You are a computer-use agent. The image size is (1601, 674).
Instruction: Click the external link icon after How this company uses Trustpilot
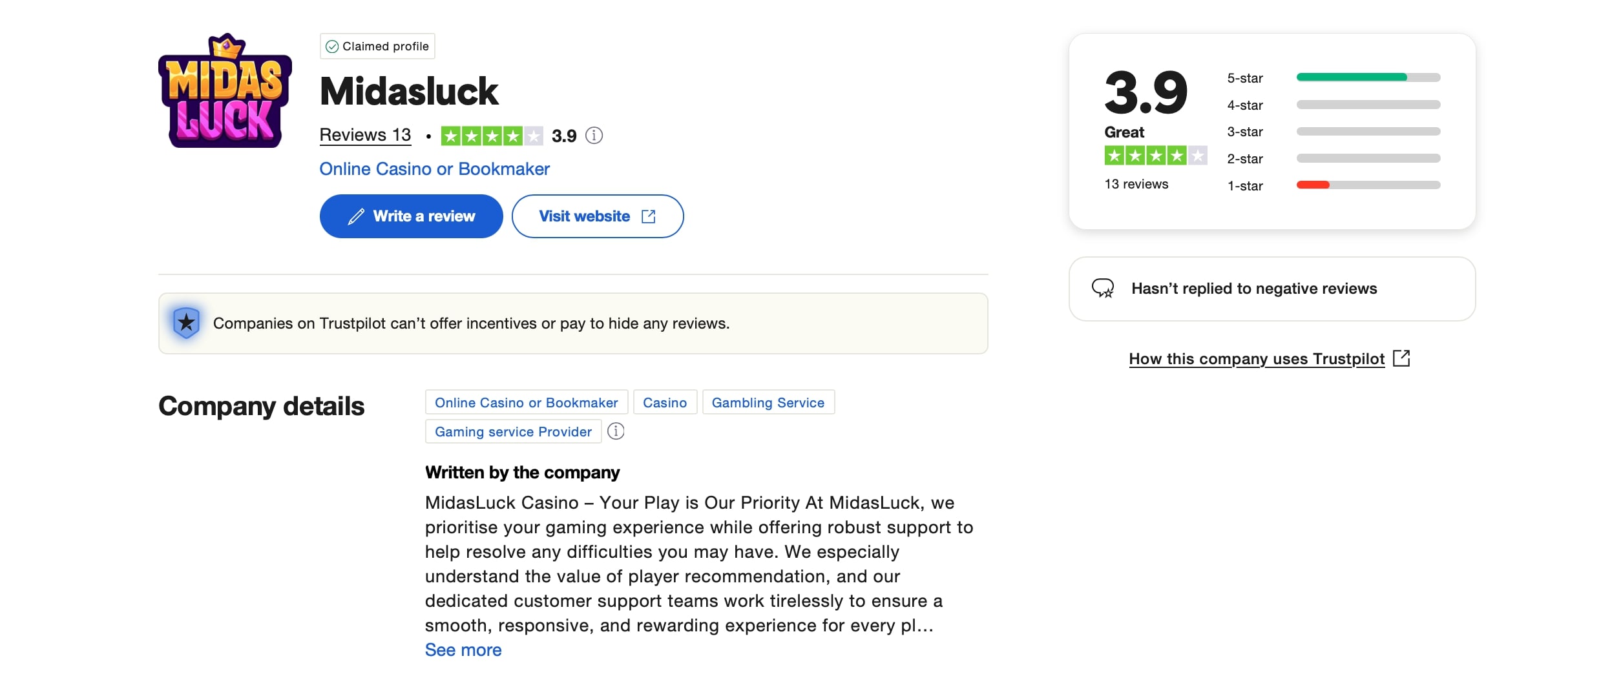click(1401, 358)
